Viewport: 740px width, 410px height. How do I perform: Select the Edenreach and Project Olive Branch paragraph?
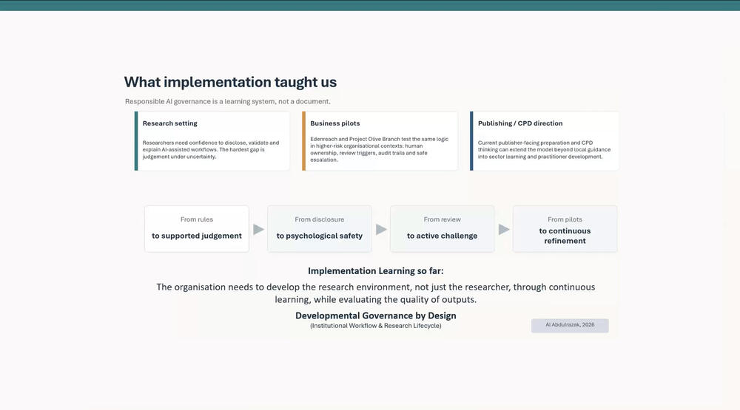(380, 149)
